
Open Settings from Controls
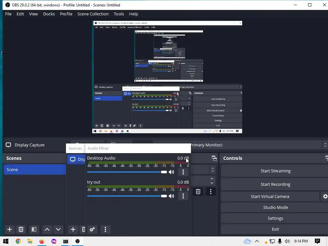pyautogui.click(x=275, y=218)
